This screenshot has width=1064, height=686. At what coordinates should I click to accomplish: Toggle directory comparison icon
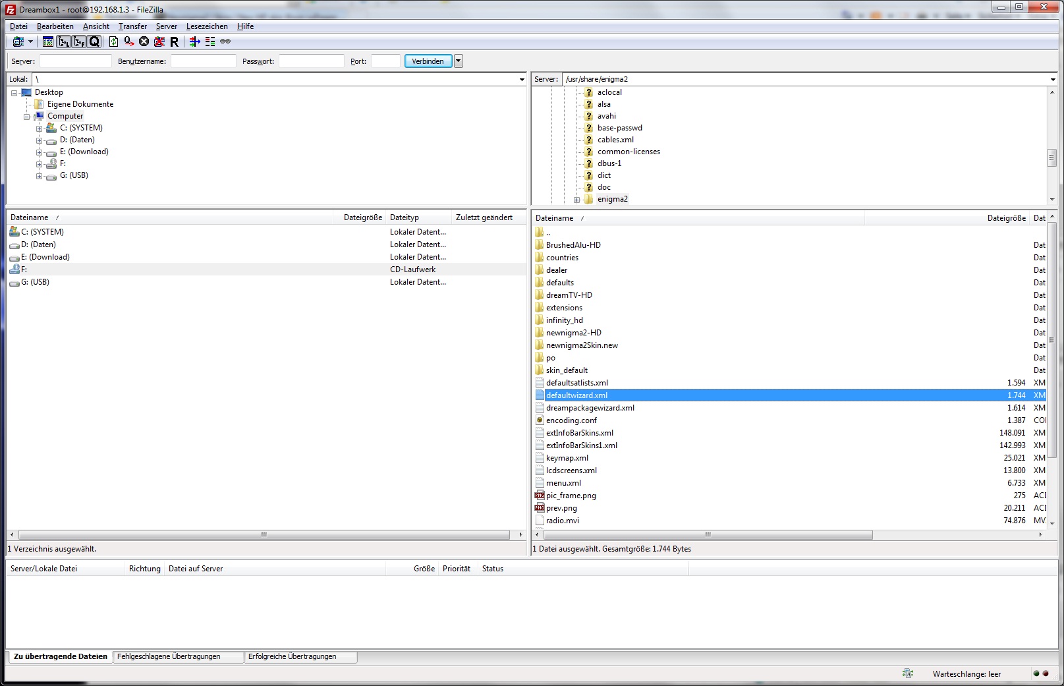coord(210,42)
